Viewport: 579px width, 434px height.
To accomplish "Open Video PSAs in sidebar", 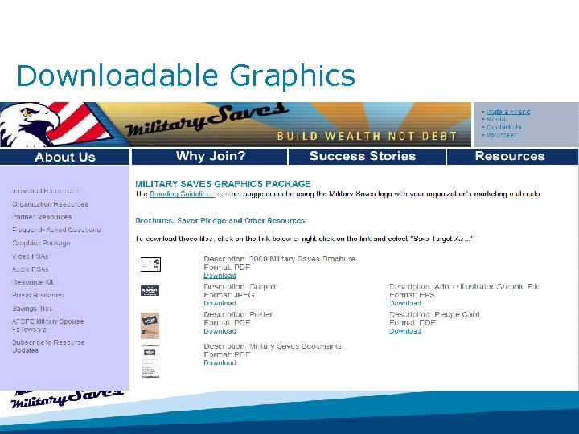I will [x=30, y=256].
